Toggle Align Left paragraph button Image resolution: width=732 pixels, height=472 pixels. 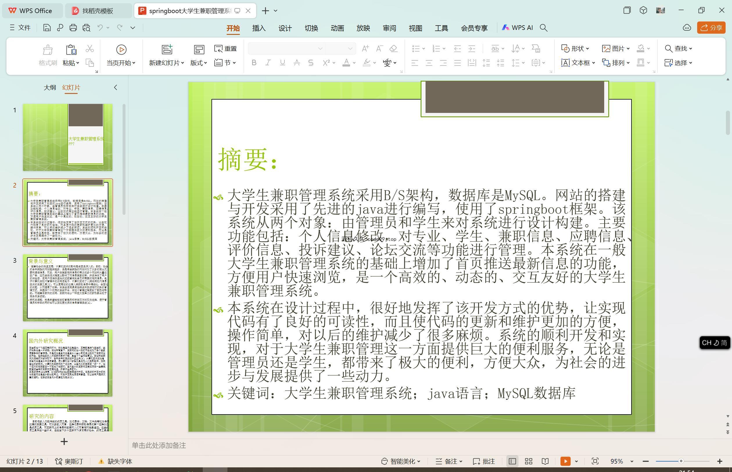(415, 63)
